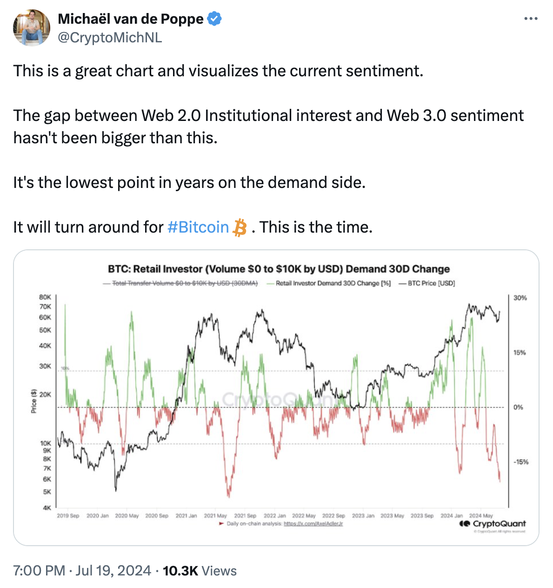Open the @CryptoMichNL handle
This screenshot has height=588, width=553.
(110, 37)
